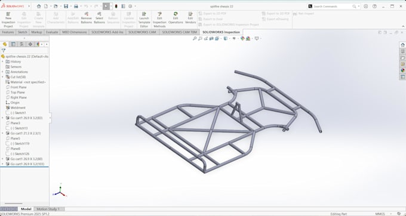Open File Properties icon in top toolbar
The height and width of the screenshot is (216, 406).
[x=123, y=6]
